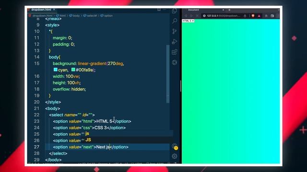
Task: Click the browser sidebar panel icon
Action: [272, 16]
